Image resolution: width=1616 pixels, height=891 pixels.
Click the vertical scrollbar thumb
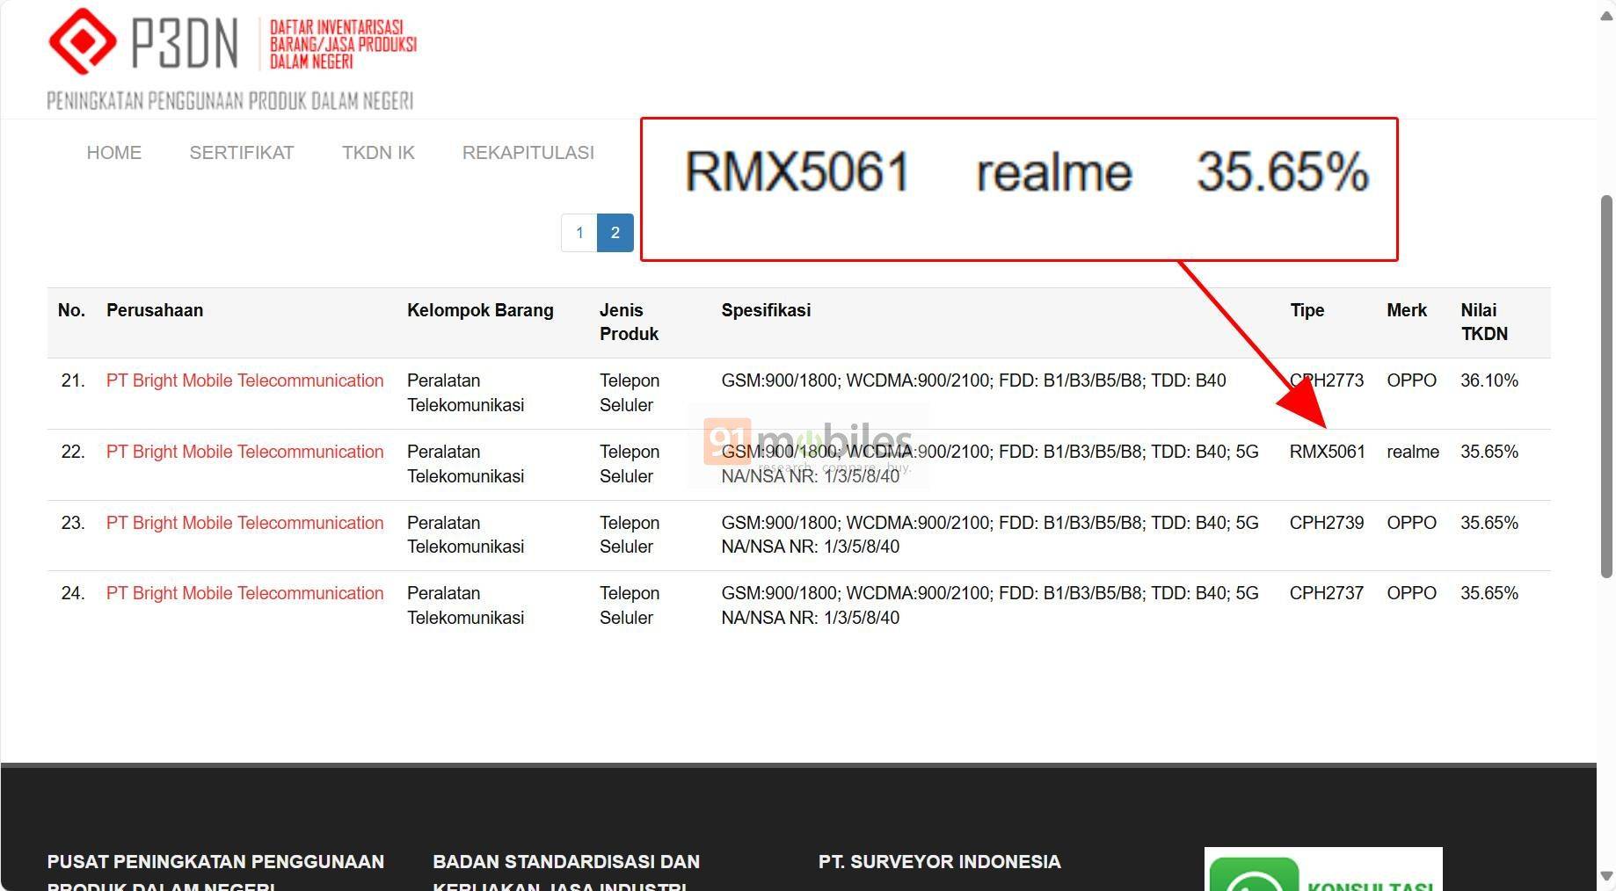click(1606, 387)
